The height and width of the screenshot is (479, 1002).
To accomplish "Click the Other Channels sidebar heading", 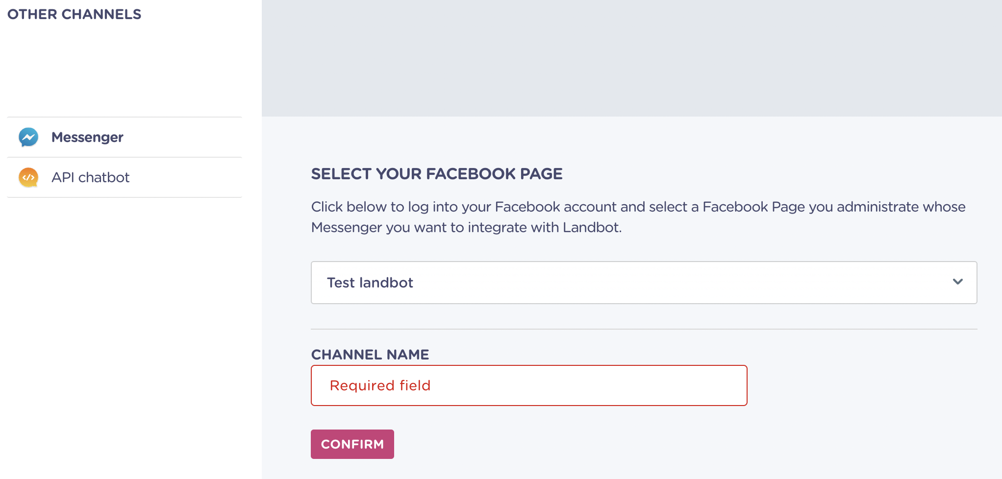I will [74, 14].
